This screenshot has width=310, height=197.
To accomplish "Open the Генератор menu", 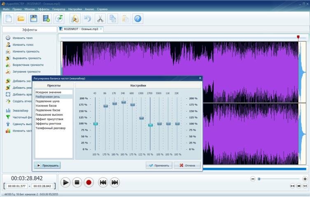I will [59, 9].
